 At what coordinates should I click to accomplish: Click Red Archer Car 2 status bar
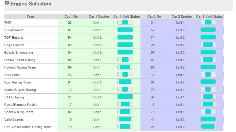(x=208, y=127)
